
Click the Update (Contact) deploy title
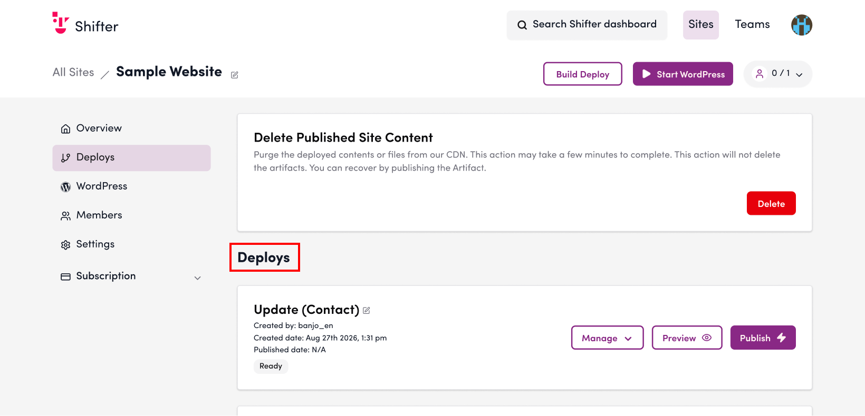306,310
